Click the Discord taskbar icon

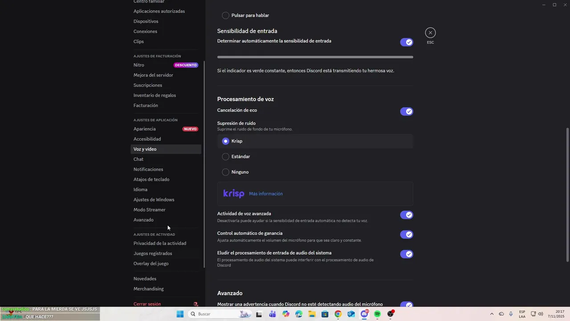pyautogui.click(x=364, y=314)
